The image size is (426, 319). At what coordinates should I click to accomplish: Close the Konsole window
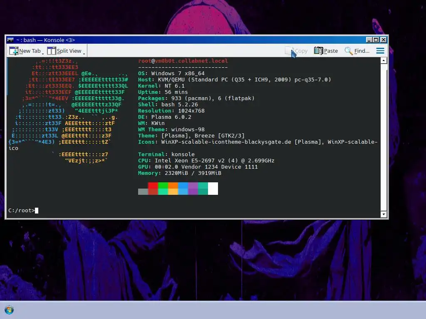383,40
